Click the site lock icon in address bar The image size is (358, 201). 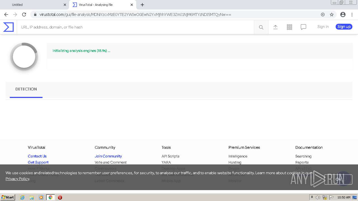[35, 15]
